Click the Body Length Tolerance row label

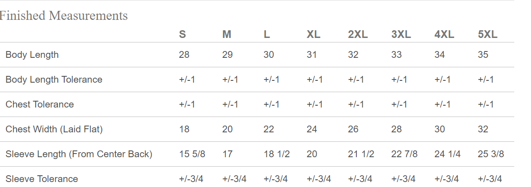(54, 79)
